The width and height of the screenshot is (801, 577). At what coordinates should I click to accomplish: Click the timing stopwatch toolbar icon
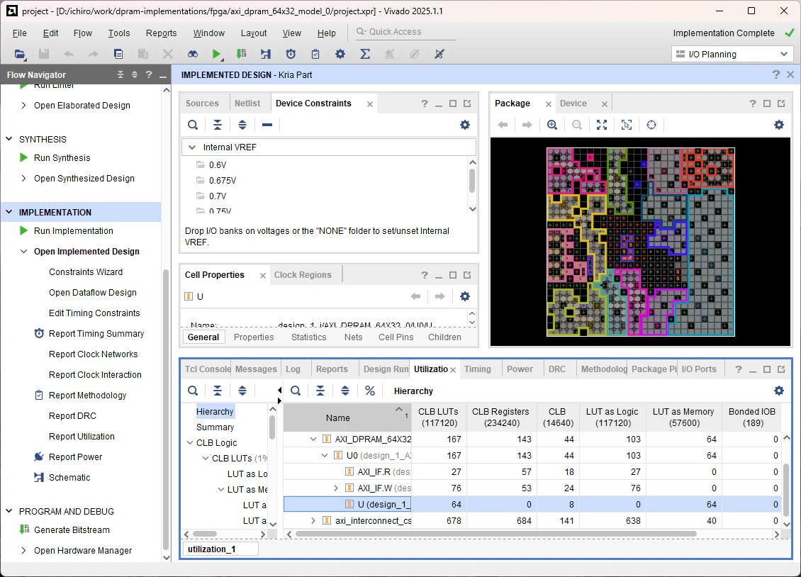click(291, 54)
